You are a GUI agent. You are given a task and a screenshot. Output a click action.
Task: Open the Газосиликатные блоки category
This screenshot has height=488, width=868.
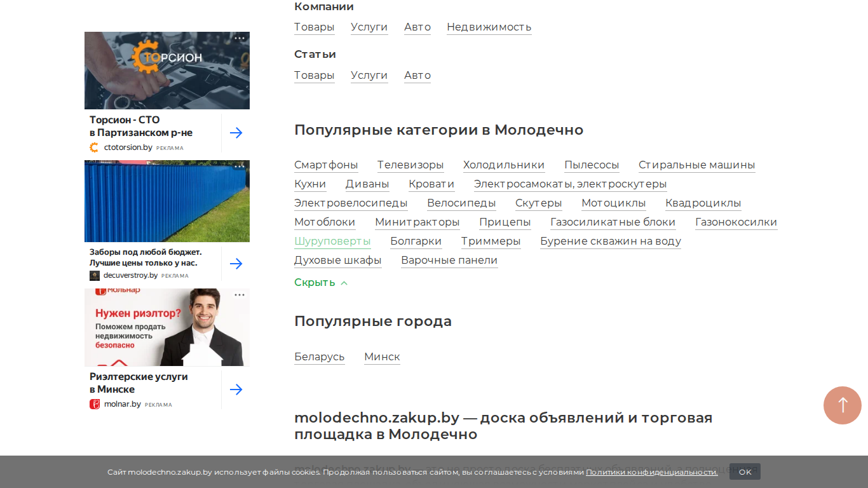[x=613, y=222]
